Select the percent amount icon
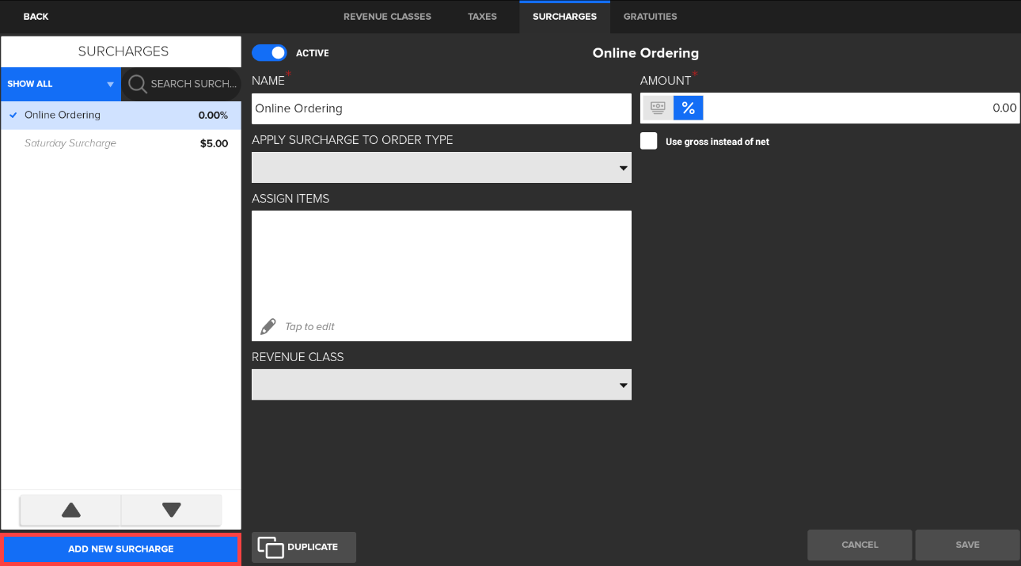1021x566 pixels. (x=688, y=108)
